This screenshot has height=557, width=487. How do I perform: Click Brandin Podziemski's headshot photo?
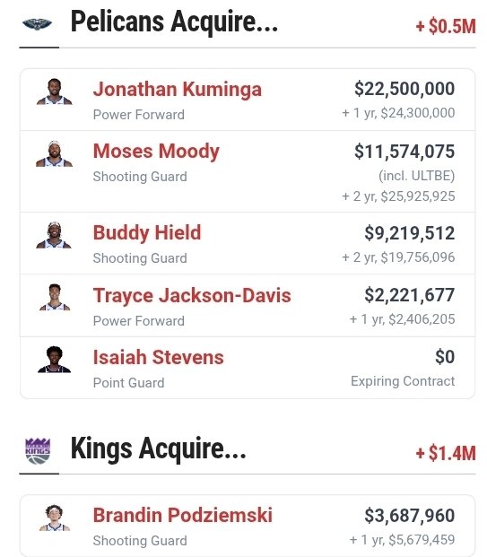[55, 518]
